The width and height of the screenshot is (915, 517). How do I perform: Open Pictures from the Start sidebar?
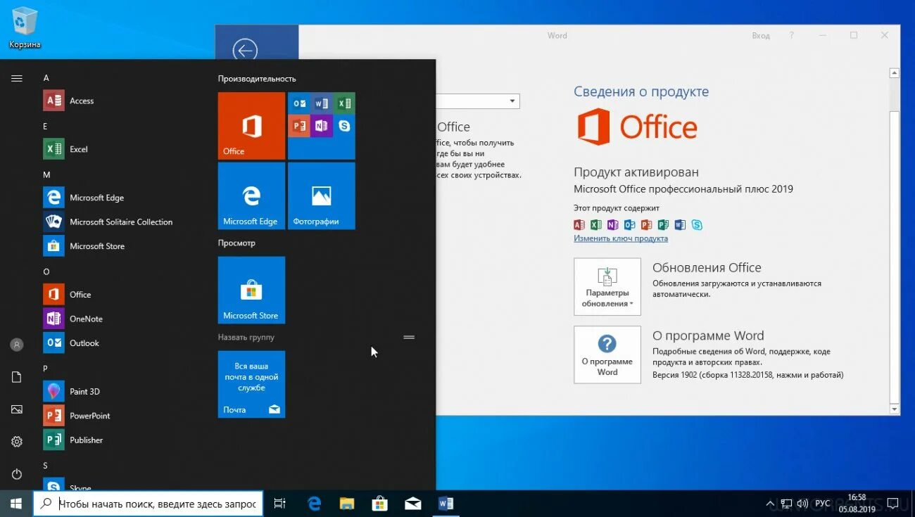point(17,409)
